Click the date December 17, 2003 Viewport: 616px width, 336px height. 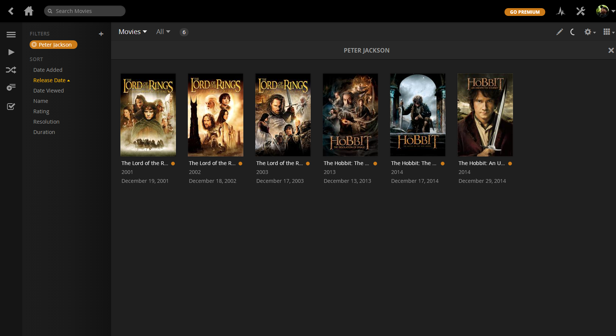pyautogui.click(x=280, y=181)
